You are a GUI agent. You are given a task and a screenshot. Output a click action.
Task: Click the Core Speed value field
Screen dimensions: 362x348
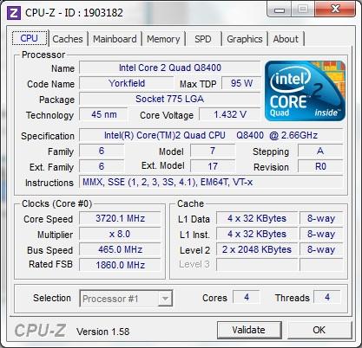click(120, 218)
